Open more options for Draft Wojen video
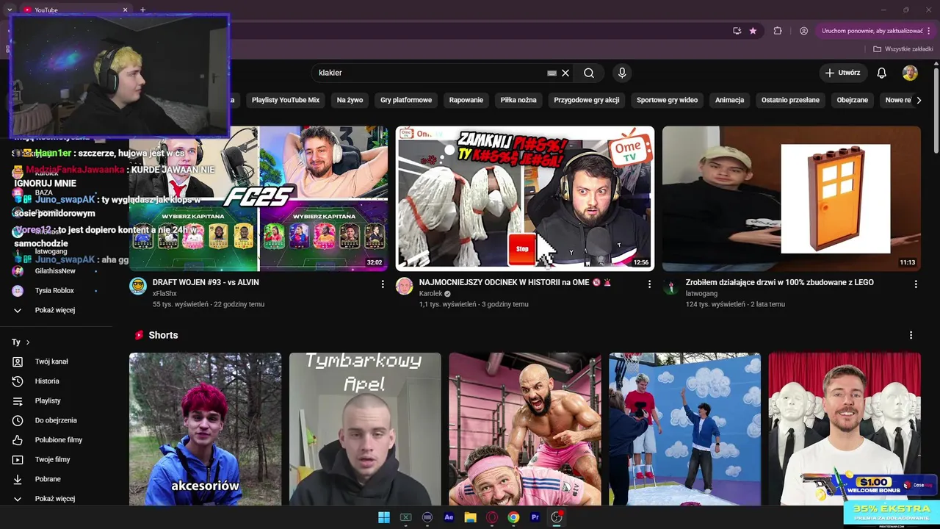 383,284
